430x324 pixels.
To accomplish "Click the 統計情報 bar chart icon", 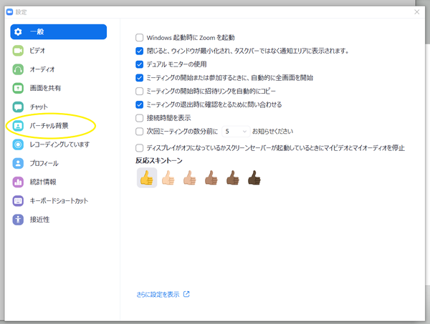I will click(x=18, y=182).
